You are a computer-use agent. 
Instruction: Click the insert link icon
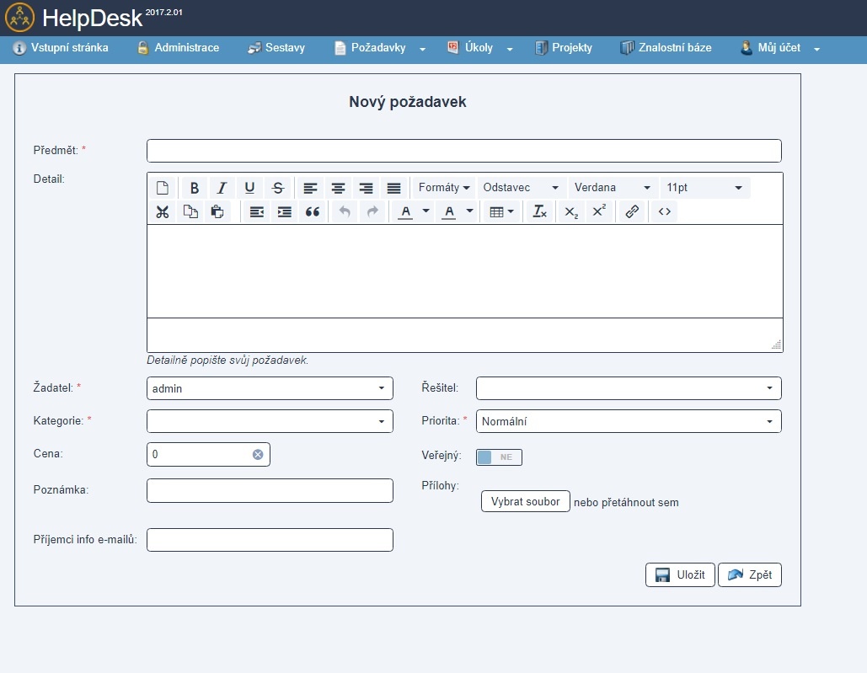click(631, 211)
